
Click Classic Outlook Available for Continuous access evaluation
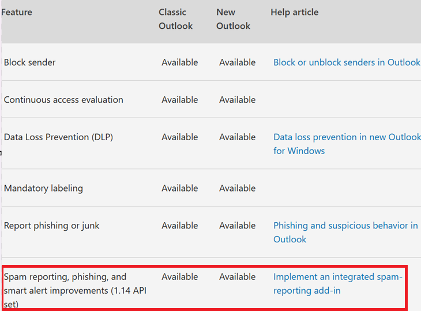180,100
